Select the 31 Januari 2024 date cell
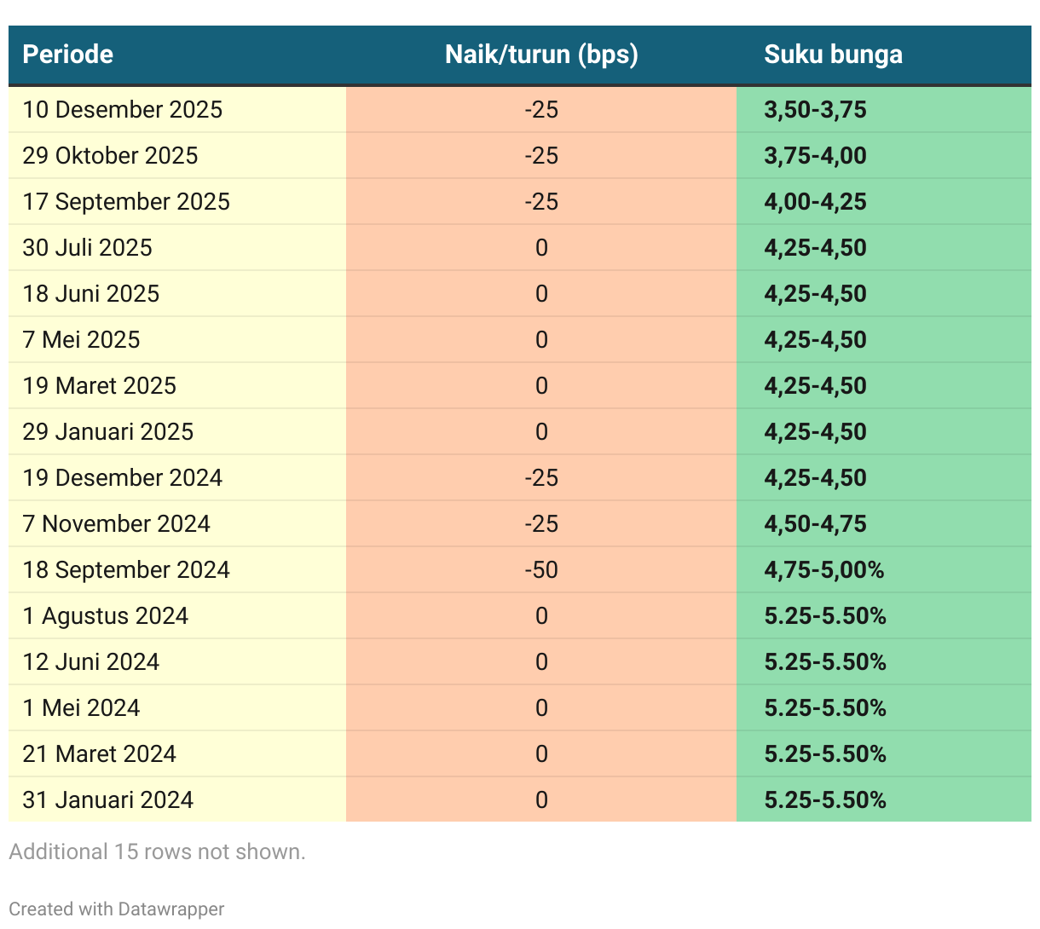Viewport: 1040px width, 929px height. [108, 800]
